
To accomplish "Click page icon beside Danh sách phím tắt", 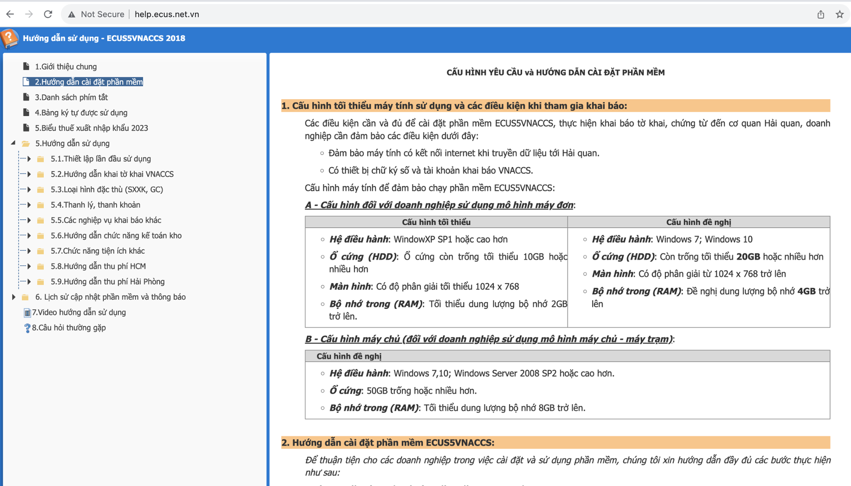I will tap(26, 97).
